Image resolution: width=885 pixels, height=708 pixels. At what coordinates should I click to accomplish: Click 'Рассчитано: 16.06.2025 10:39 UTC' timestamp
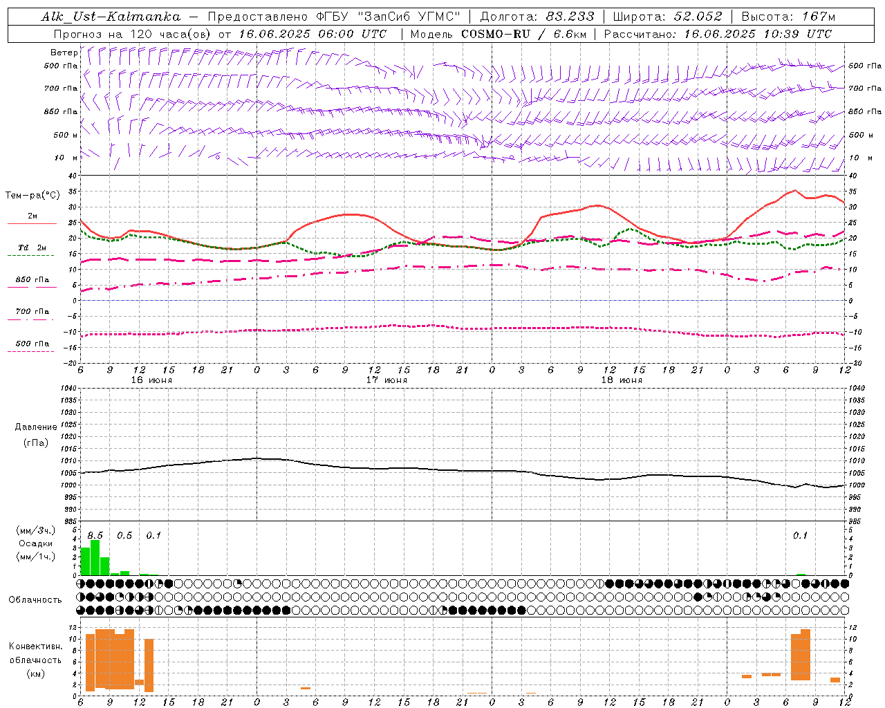[718, 34]
